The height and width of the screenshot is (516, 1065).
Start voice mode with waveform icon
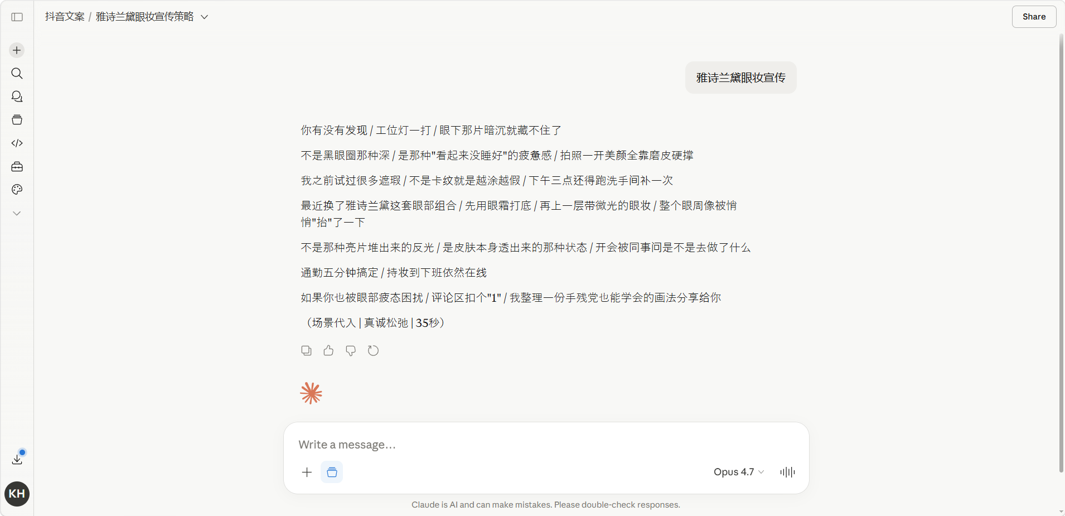point(787,472)
